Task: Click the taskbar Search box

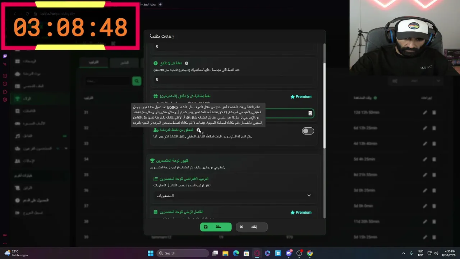Action: 183,253
